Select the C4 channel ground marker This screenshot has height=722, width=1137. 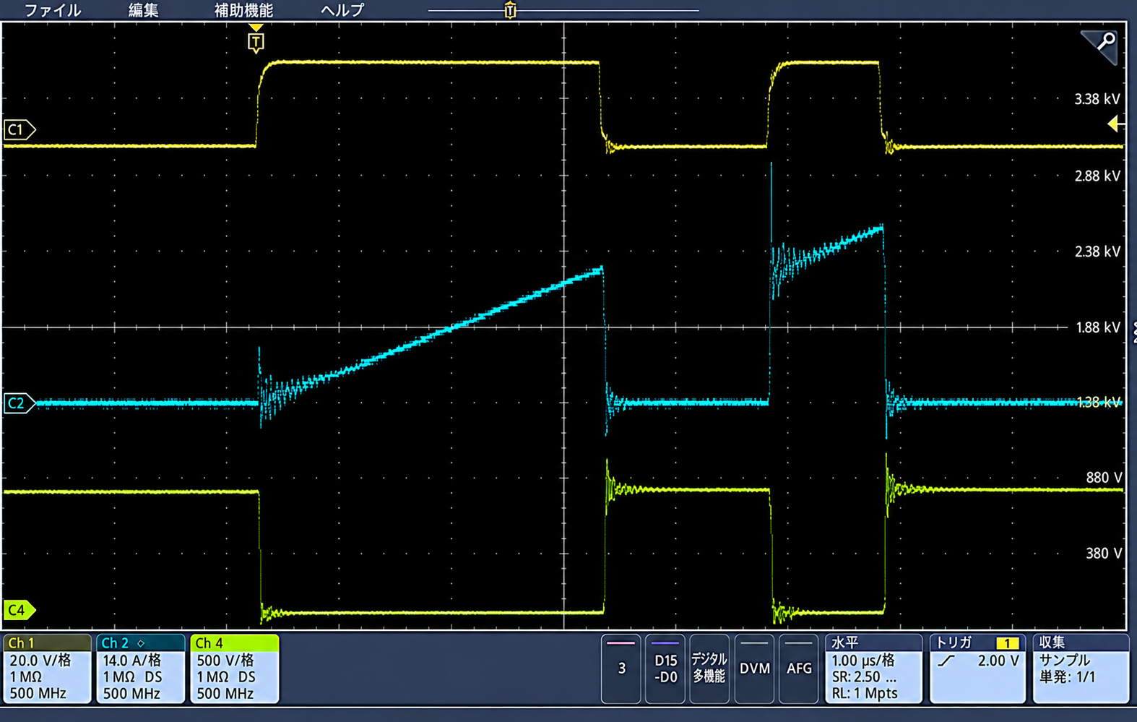coord(19,610)
